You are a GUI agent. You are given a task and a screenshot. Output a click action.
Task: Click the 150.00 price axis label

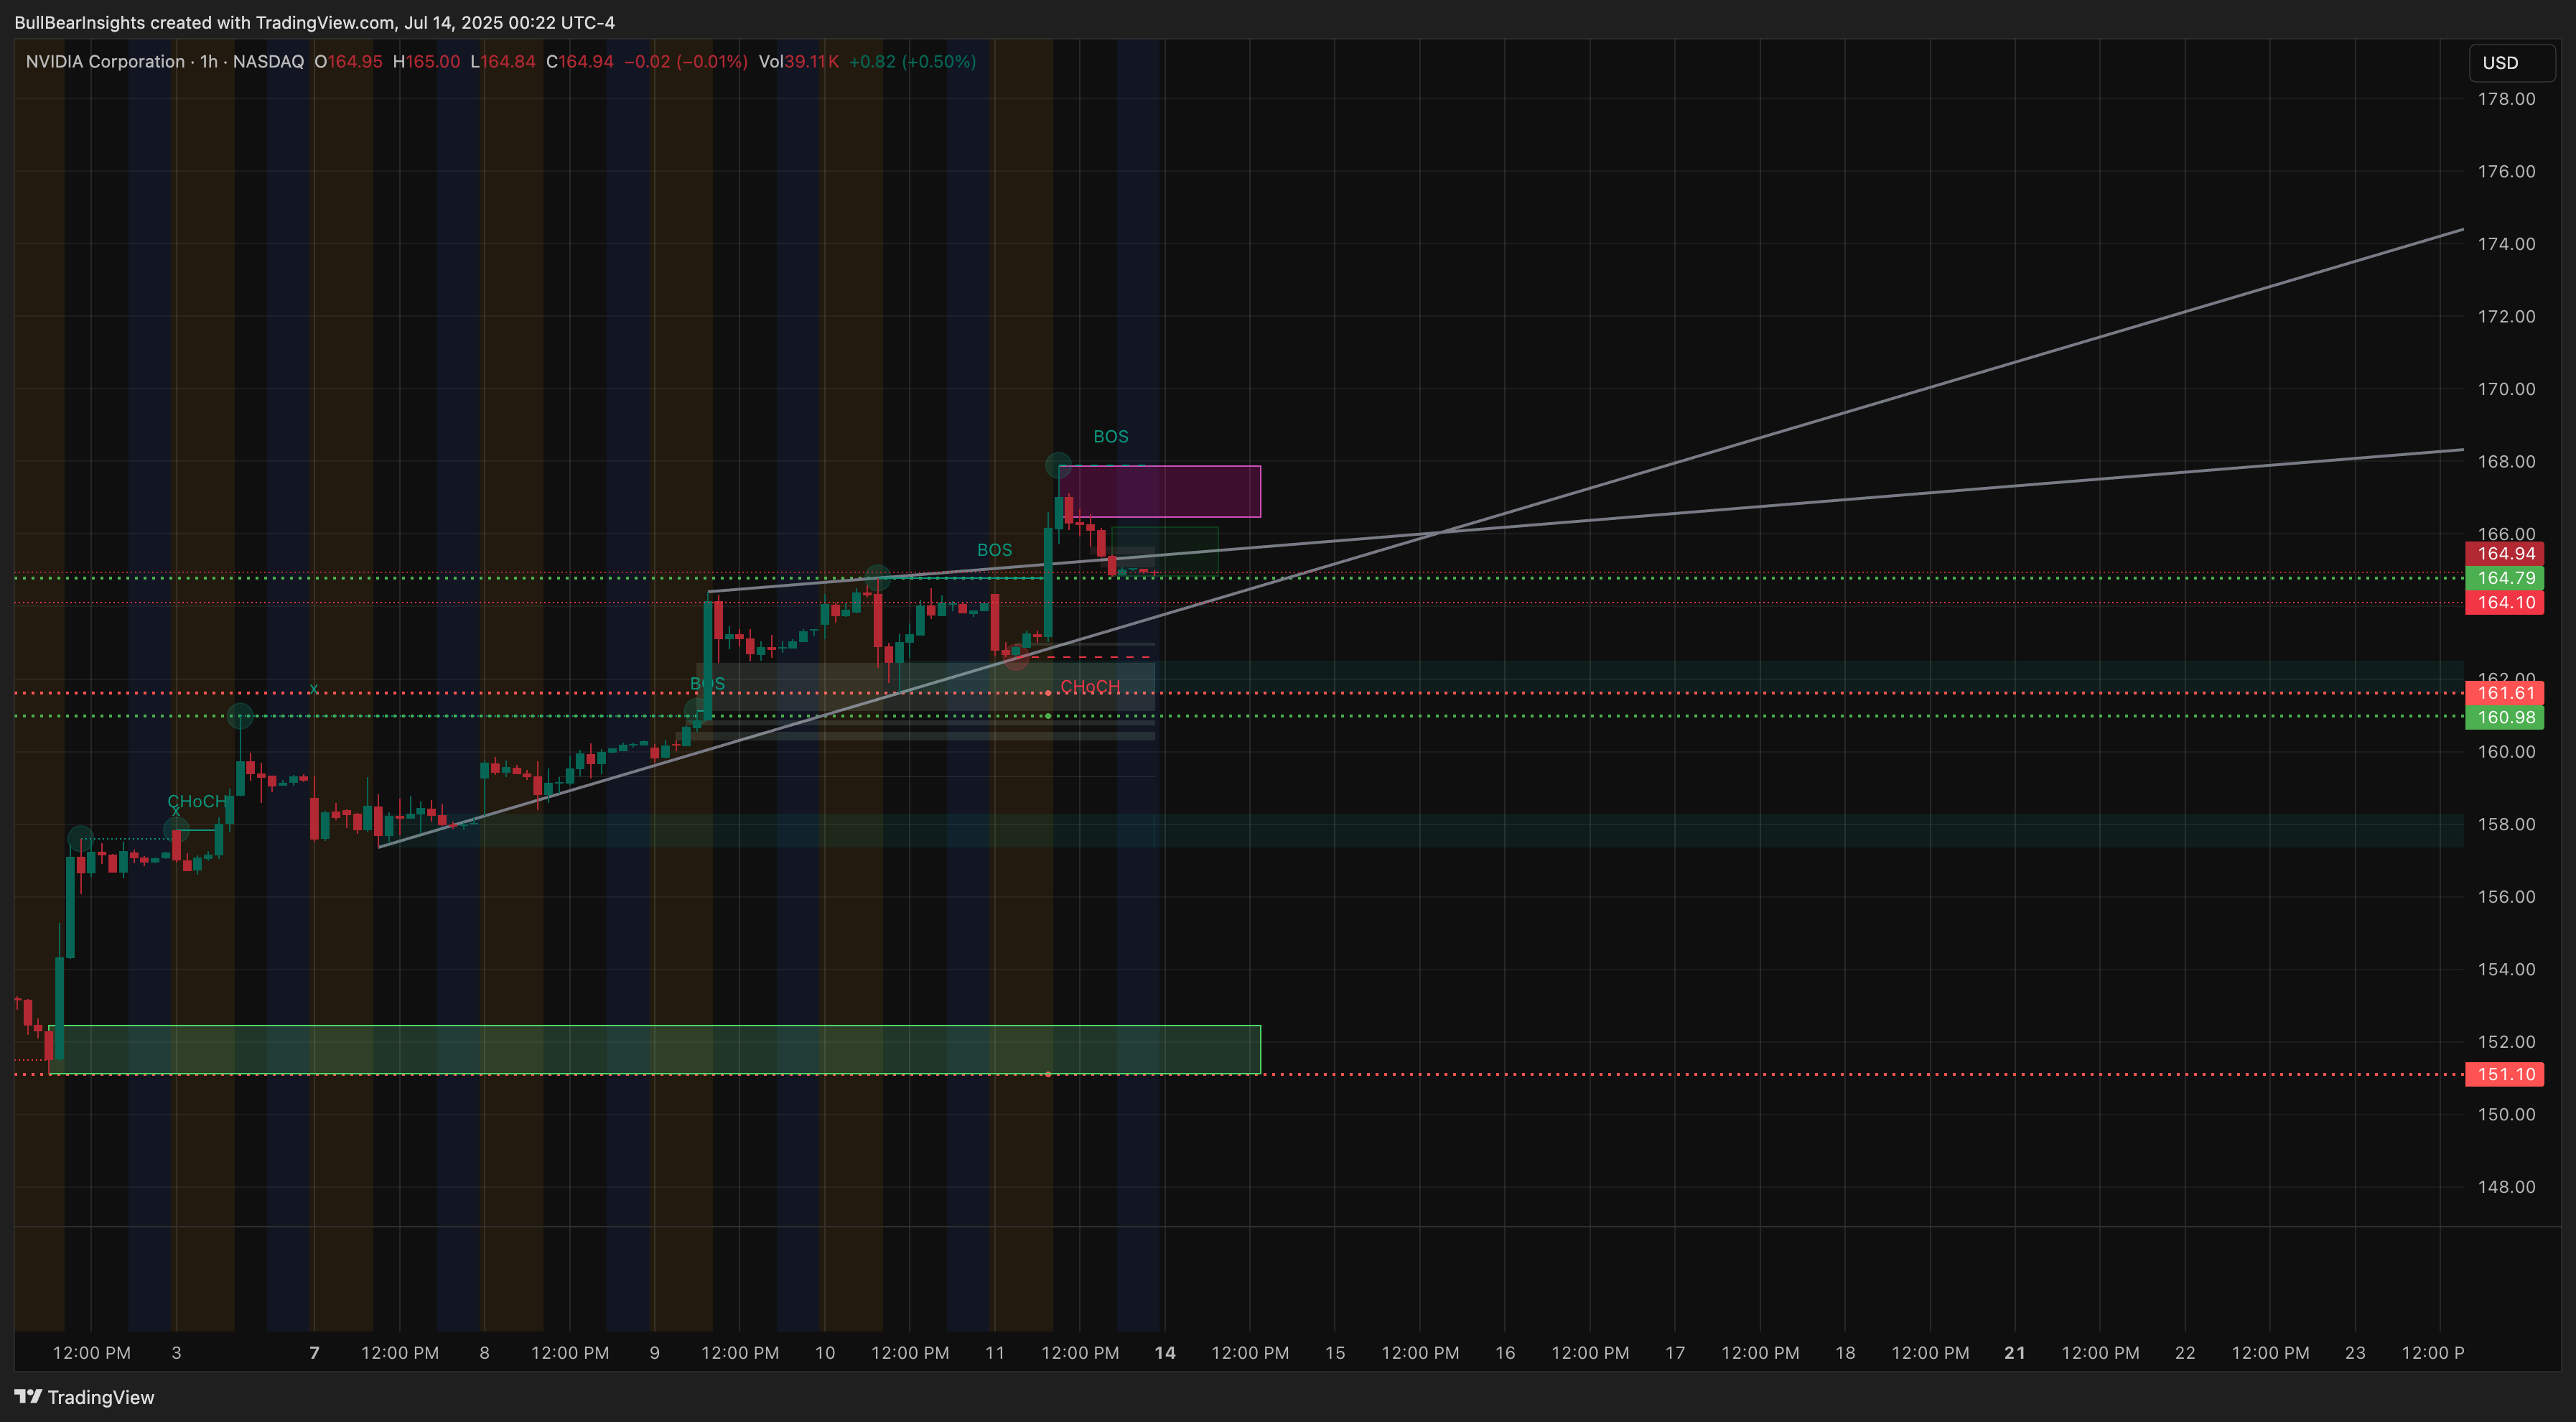tap(2506, 1115)
